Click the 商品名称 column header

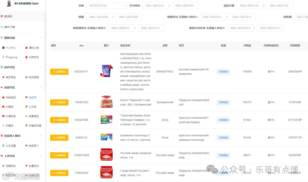click(x=125, y=45)
